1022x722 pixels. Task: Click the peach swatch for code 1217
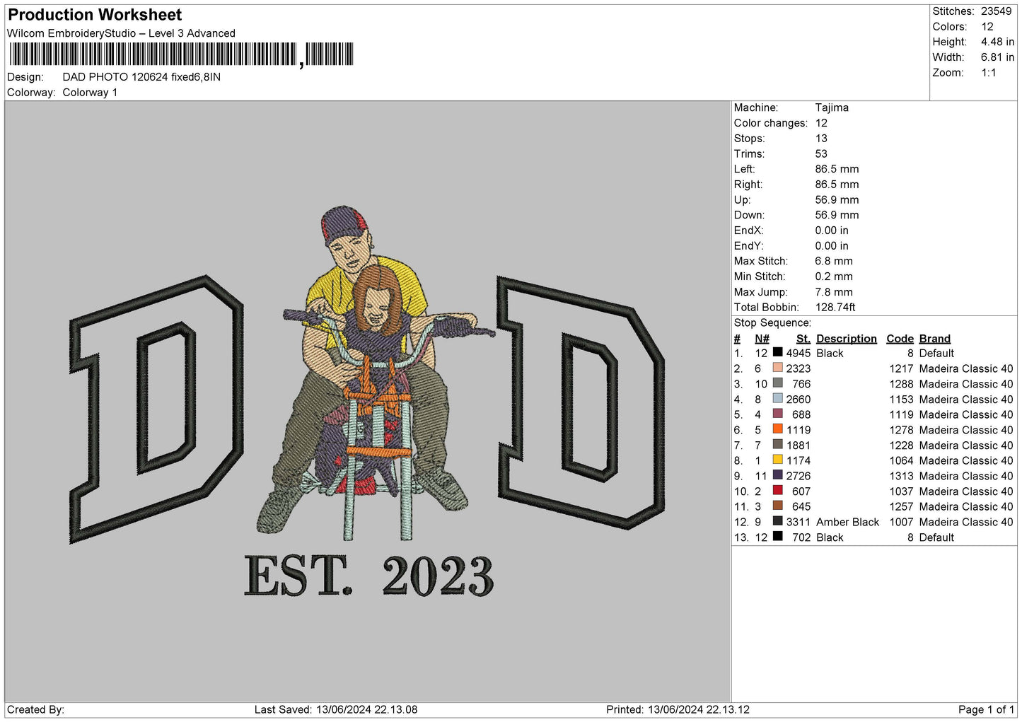[778, 368]
